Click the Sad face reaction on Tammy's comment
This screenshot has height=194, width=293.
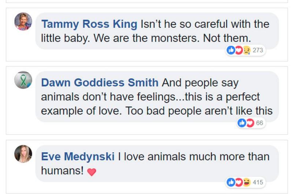(x=246, y=50)
